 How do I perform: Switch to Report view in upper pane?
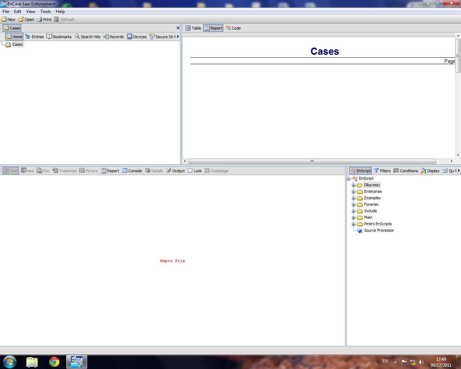point(213,28)
